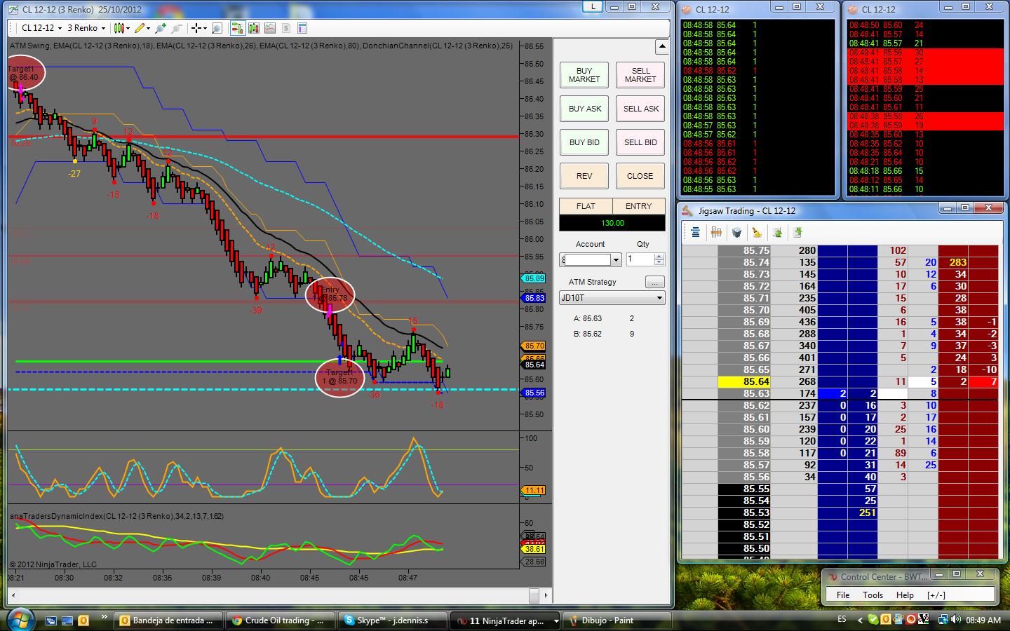
Task: Click the Outlook quick launch icon
Action: click(x=83, y=620)
